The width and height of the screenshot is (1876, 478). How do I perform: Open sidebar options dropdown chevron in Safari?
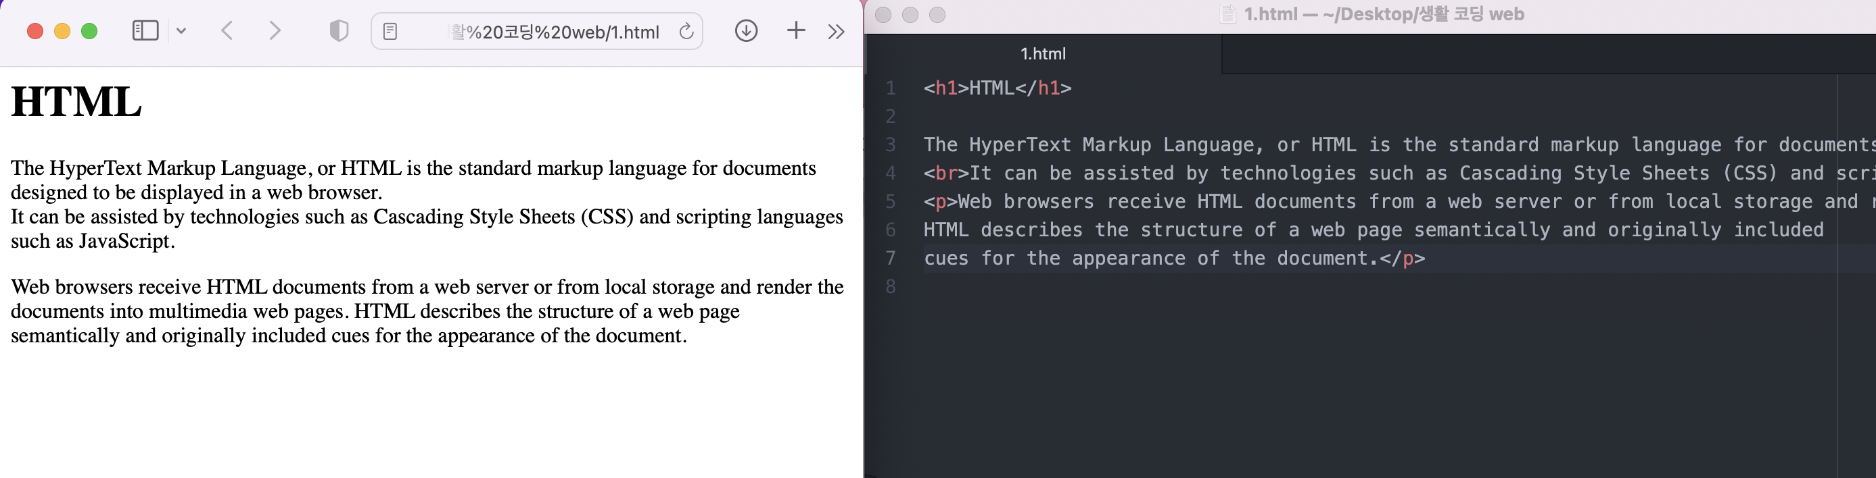(181, 30)
